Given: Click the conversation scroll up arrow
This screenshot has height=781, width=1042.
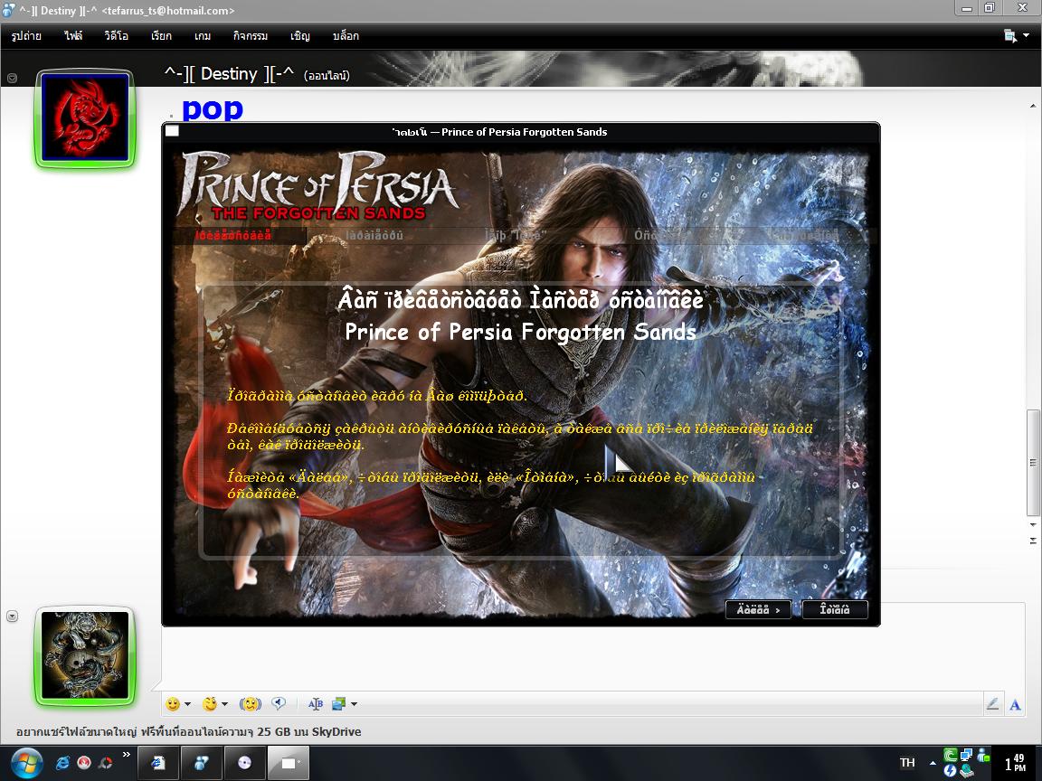Looking at the screenshot, I should [x=1033, y=106].
